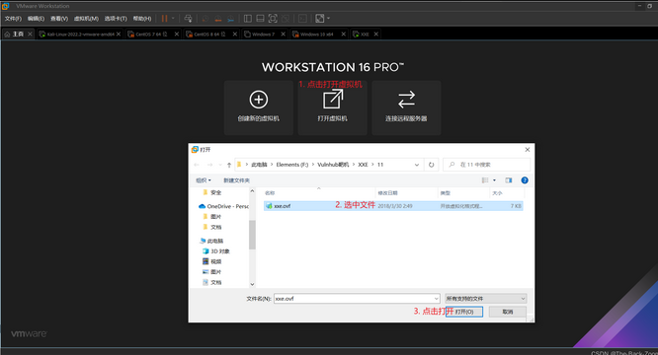This screenshot has height=355, width=658.
Task: Click the Unity mode toolbar icon
Action: tap(286, 19)
